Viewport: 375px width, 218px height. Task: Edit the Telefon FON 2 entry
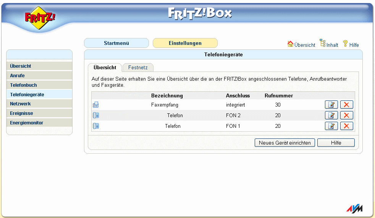pos(331,115)
